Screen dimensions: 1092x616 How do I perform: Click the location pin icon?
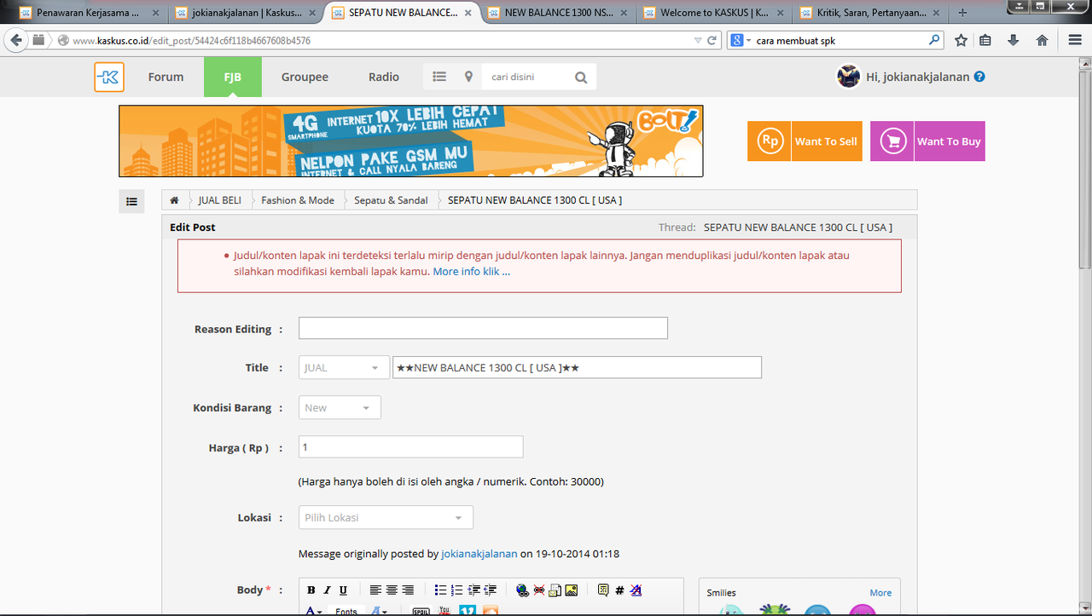coord(468,77)
